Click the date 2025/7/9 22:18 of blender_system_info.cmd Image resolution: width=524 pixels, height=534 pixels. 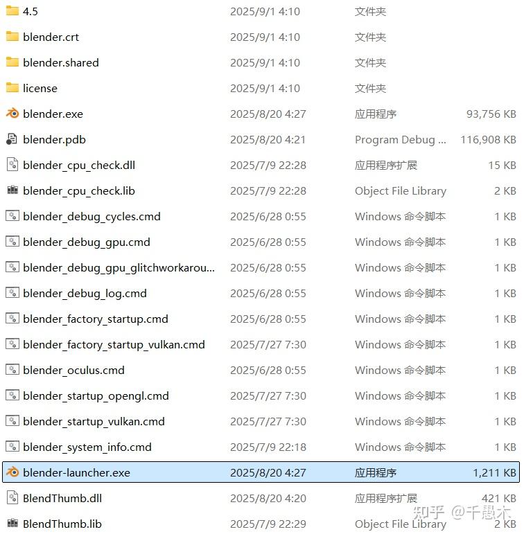click(268, 447)
